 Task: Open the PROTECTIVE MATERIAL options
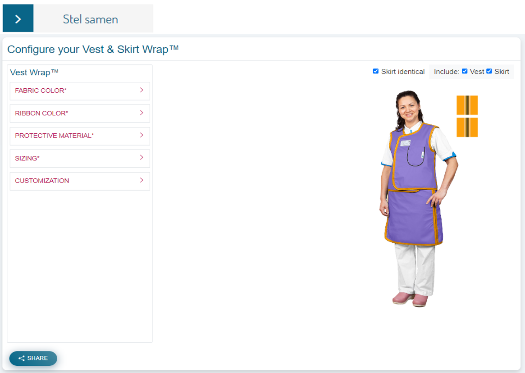(x=80, y=136)
